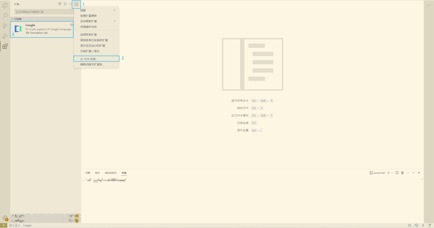This screenshot has width=434, height=228.
Task: Open the Search view in activity bar
Action: (x=5, y=16)
